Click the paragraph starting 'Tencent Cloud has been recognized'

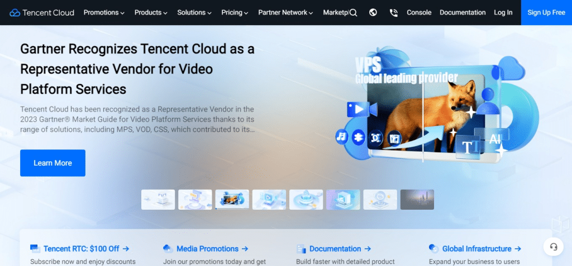[x=137, y=119]
